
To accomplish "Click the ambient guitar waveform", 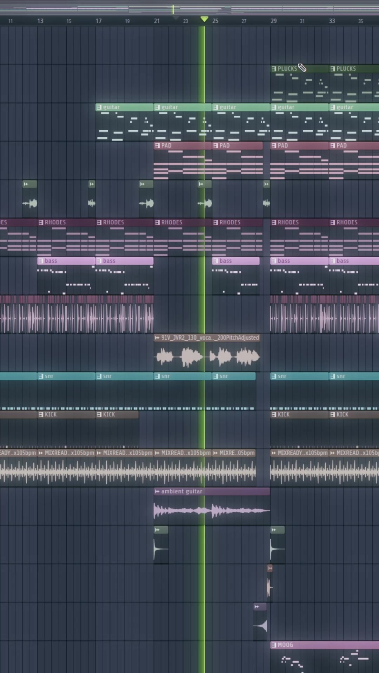I will coord(212,511).
